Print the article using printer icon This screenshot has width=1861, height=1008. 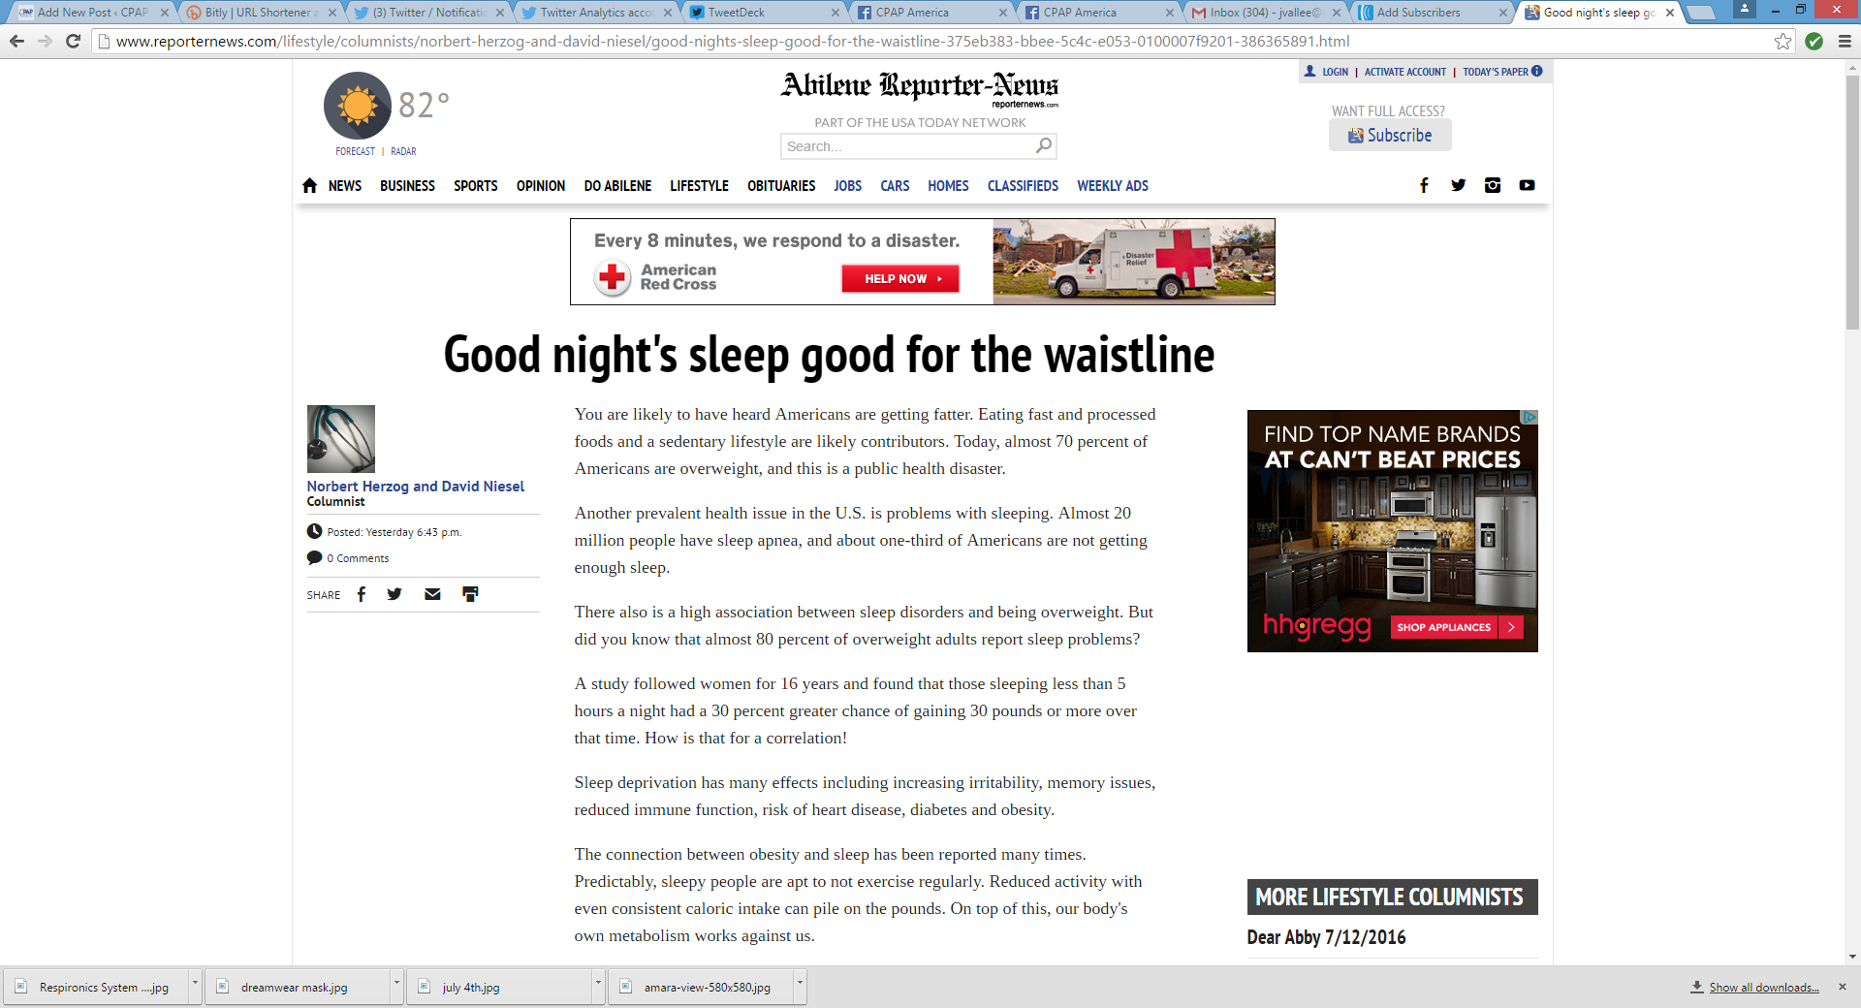[x=470, y=594]
